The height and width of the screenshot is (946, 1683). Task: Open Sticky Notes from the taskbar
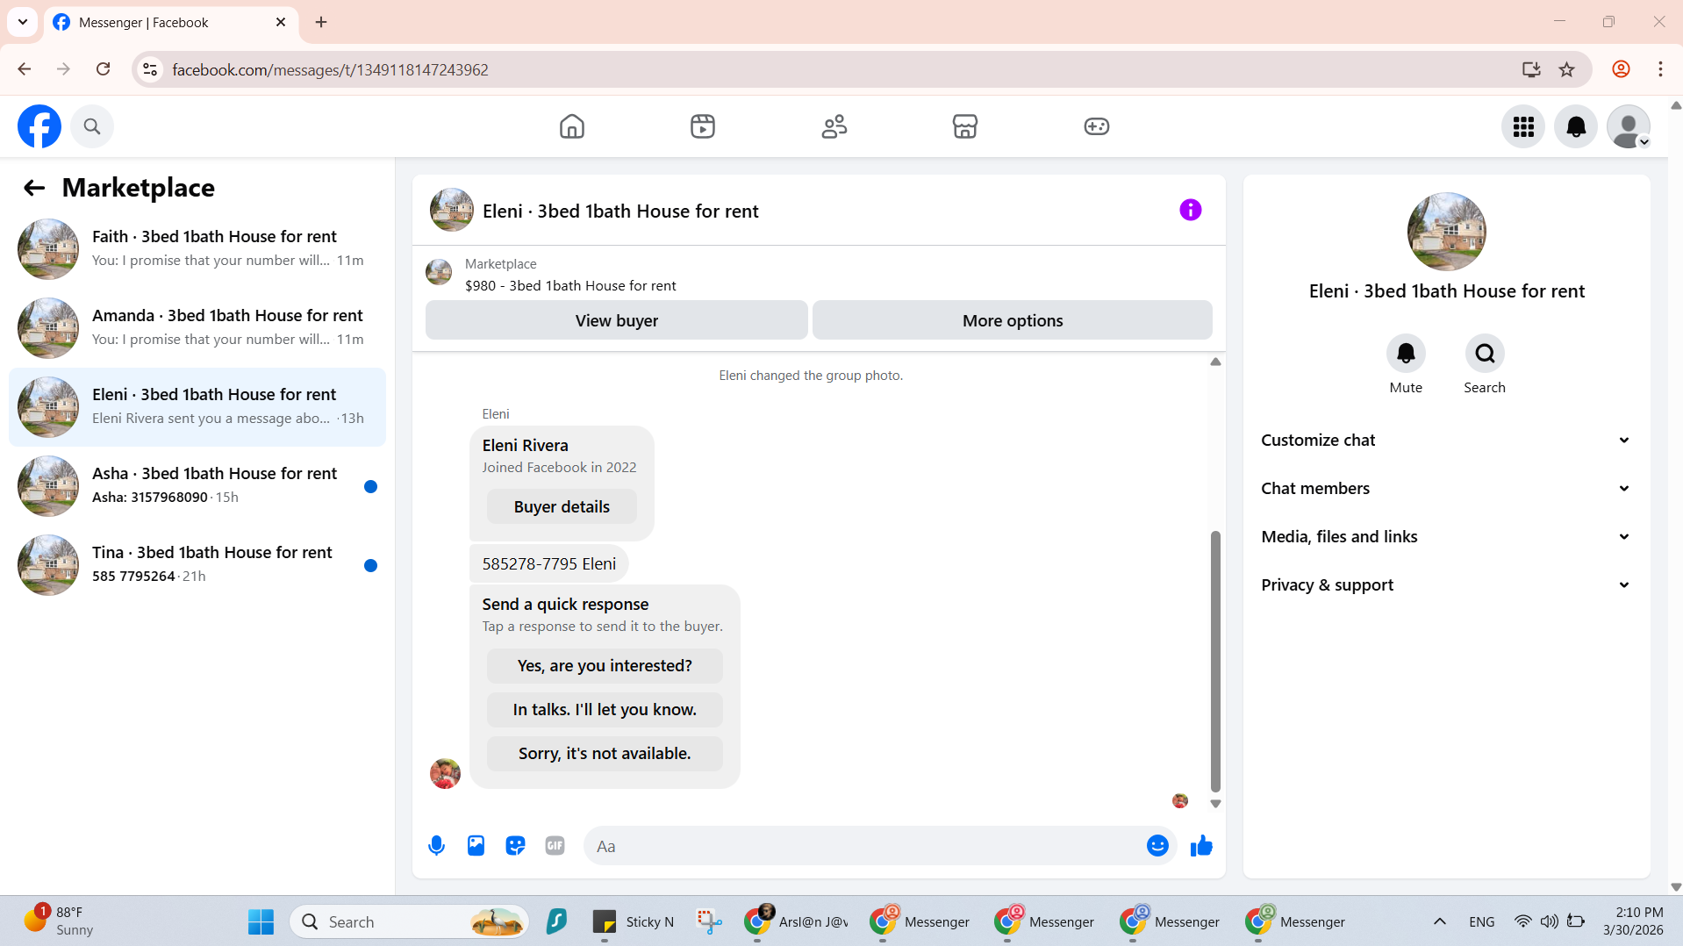coord(634,921)
